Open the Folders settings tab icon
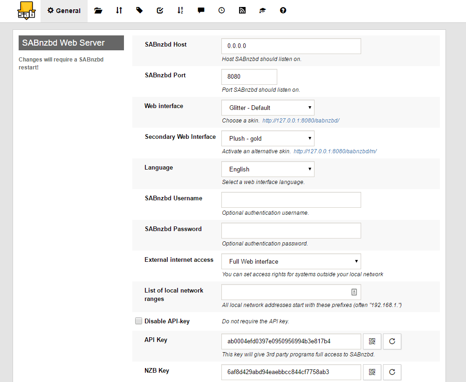 pyautogui.click(x=98, y=11)
